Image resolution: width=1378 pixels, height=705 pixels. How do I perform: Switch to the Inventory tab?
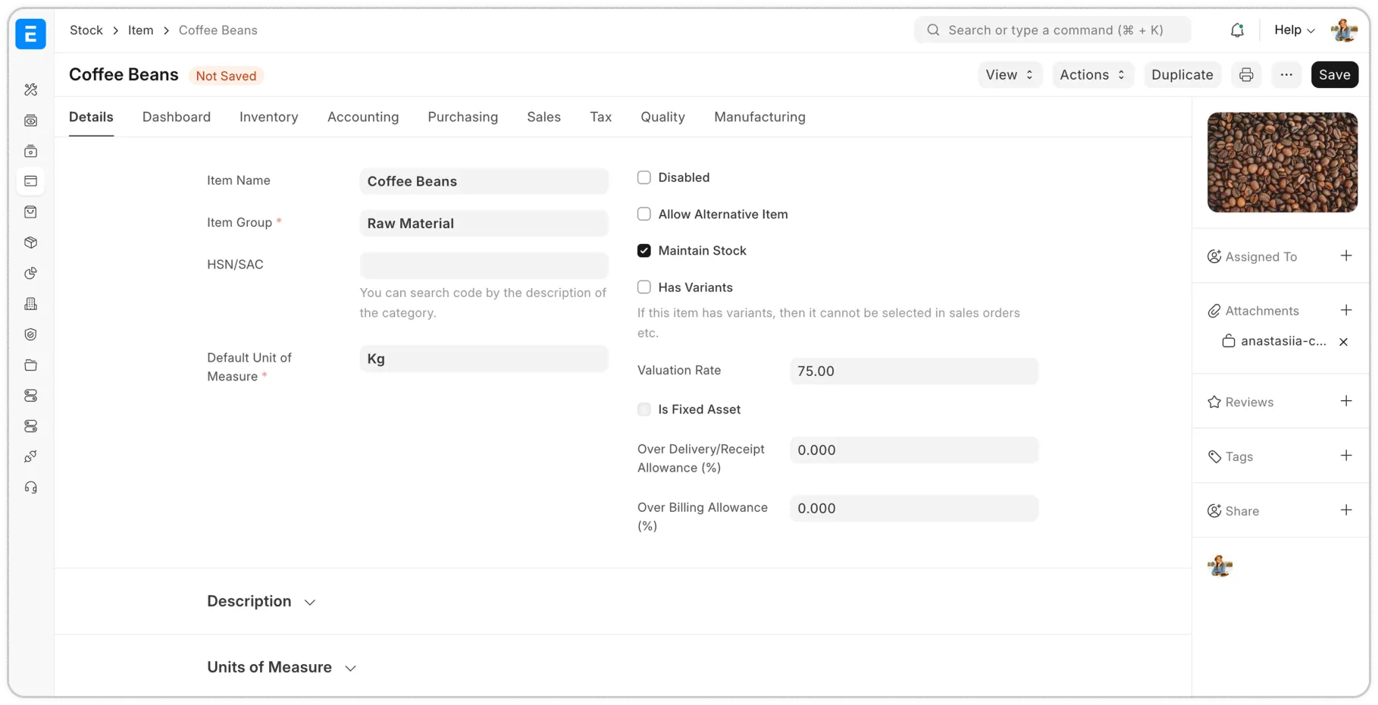pos(269,117)
